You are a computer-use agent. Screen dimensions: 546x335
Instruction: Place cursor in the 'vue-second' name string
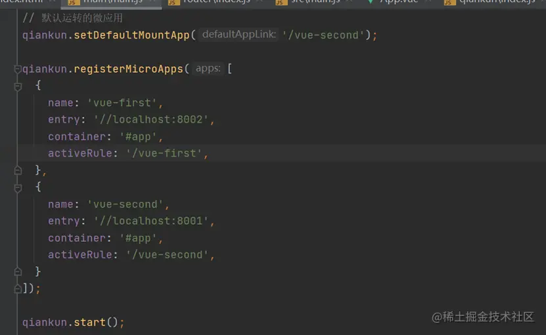[x=125, y=205]
